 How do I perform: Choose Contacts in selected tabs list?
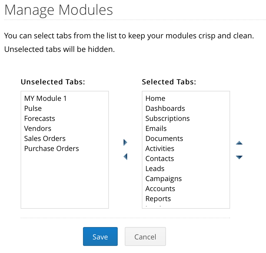159,159
